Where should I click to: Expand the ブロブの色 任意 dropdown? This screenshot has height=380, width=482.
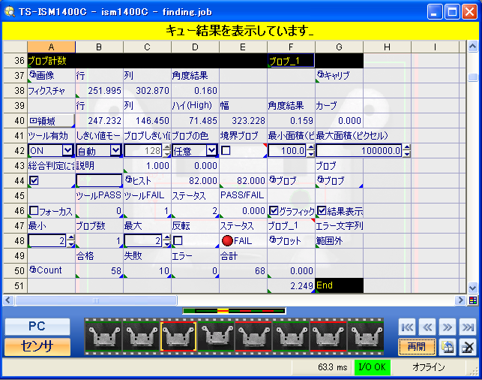(x=211, y=150)
